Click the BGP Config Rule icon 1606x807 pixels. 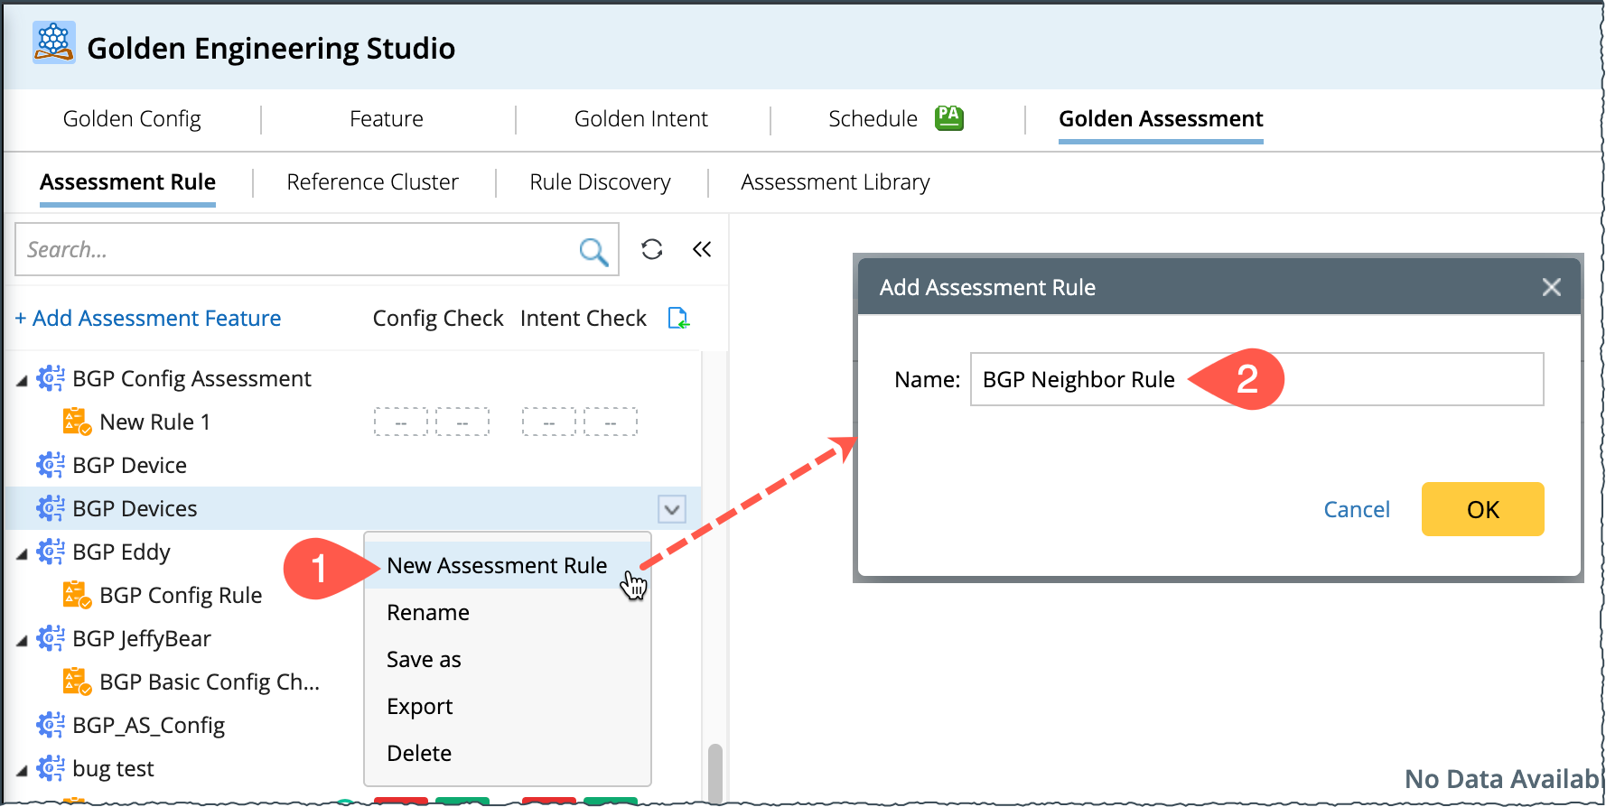click(x=77, y=595)
